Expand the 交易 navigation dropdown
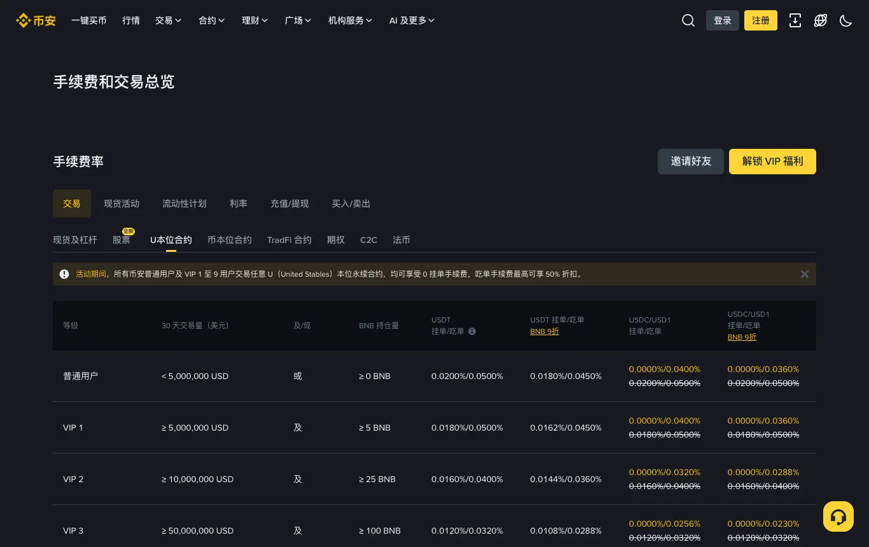 [169, 20]
